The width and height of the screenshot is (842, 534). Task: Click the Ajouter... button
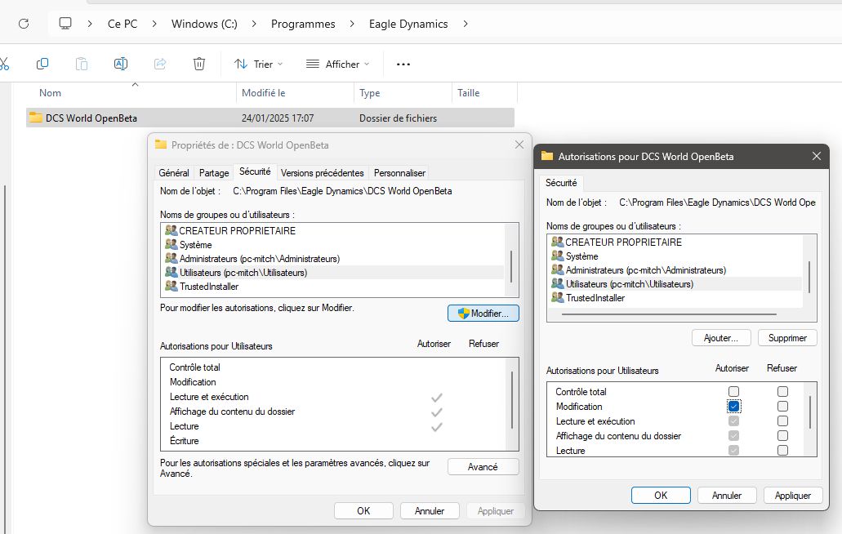[x=721, y=338]
